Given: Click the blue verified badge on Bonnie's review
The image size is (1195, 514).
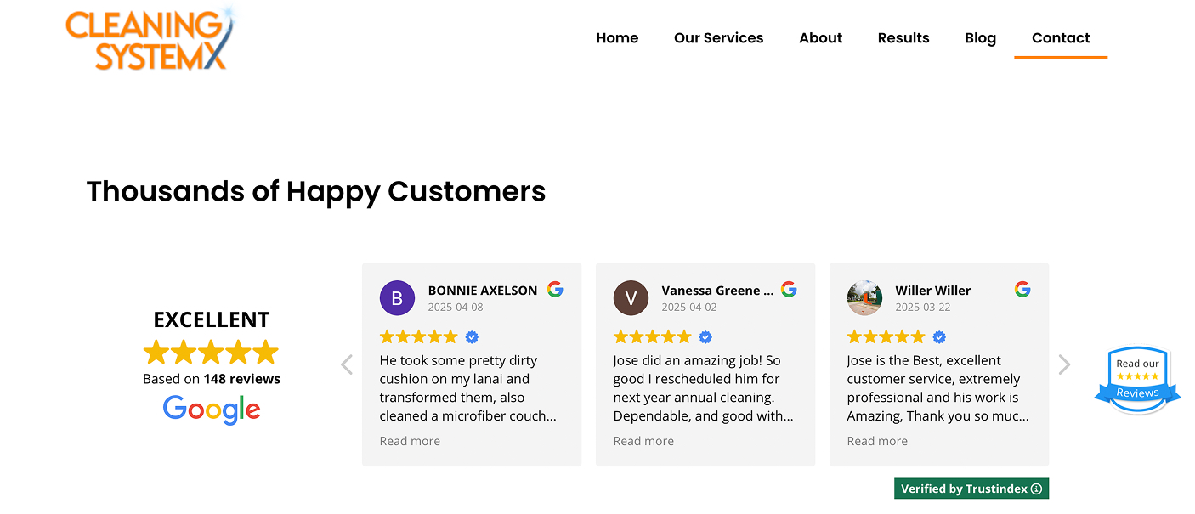Looking at the screenshot, I should pyautogui.click(x=472, y=337).
